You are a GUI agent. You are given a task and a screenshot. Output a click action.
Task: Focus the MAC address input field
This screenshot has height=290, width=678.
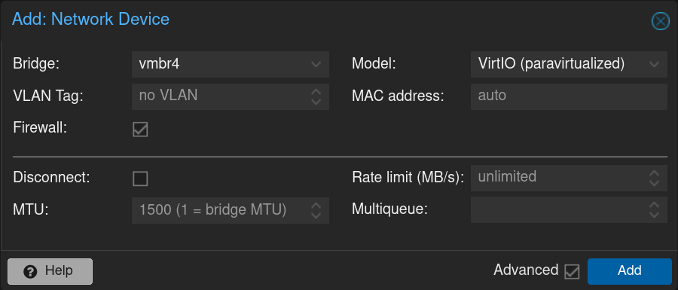point(569,97)
